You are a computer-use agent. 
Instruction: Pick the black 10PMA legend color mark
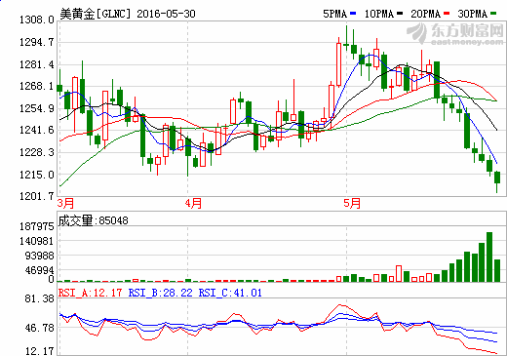pyautogui.click(x=400, y=14)
